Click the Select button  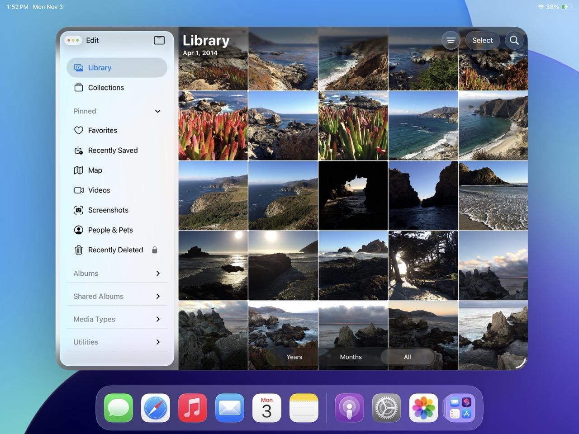coord(483,40)
